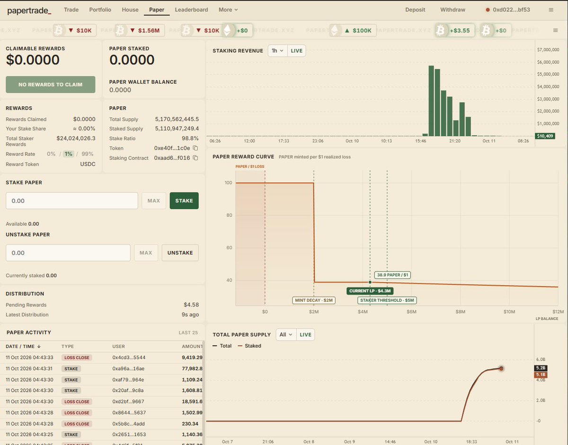Click the Withdraw link

click(x=453, y=9)
